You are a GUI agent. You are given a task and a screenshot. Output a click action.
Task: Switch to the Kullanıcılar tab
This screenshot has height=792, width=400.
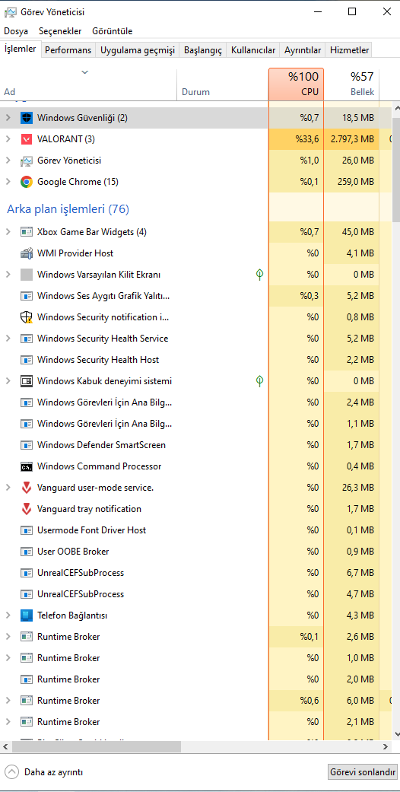[x=253, y=50]
